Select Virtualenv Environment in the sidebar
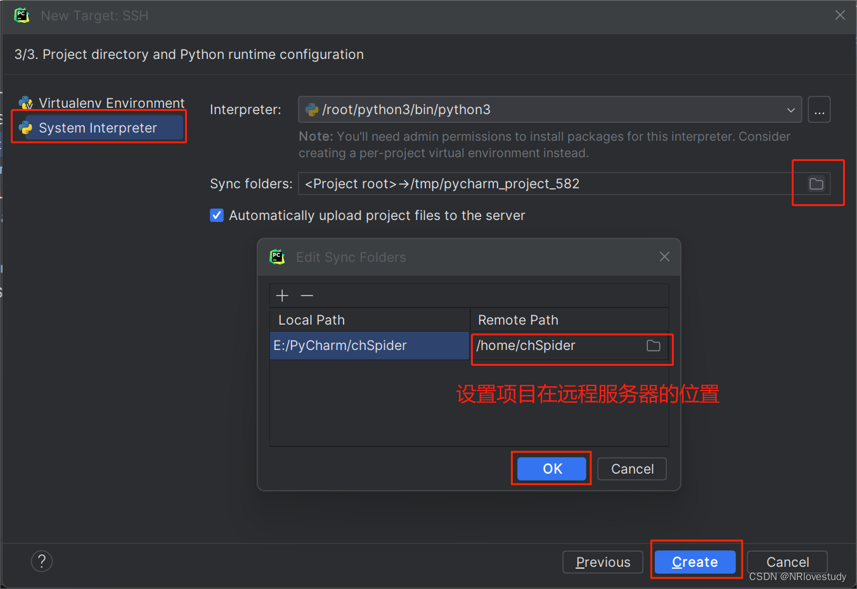This screenshot has height=589, width=857. [101, 103]
